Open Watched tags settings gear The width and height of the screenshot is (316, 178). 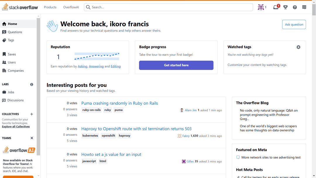point(298,47)
